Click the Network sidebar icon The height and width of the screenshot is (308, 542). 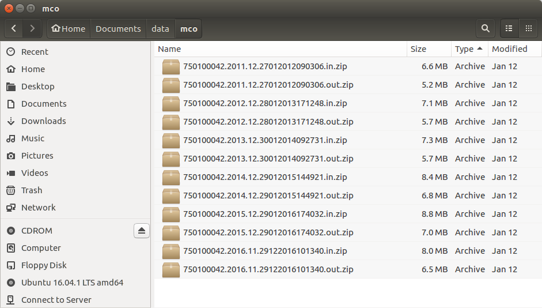click(x=10, y=208)
